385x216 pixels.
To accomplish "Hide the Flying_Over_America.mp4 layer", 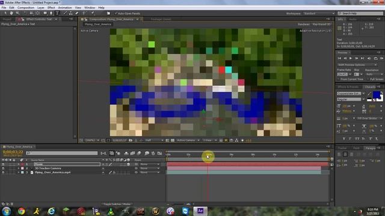I will pos(3,172).
